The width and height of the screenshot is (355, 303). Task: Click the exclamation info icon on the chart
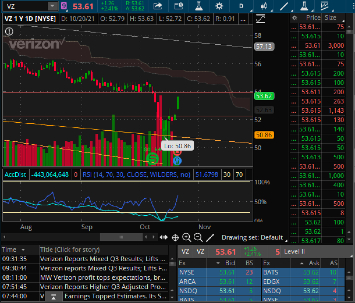pyautogui.click(x=9, y=31)
